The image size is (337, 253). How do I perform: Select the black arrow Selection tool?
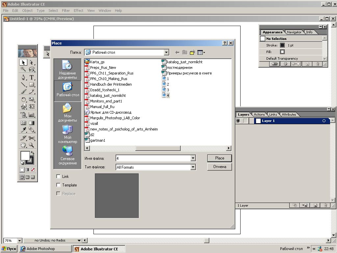[x=23, y=62]
